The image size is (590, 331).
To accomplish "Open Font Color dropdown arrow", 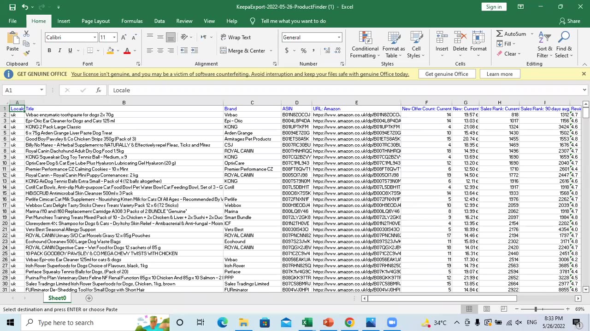I will (135, 51).
